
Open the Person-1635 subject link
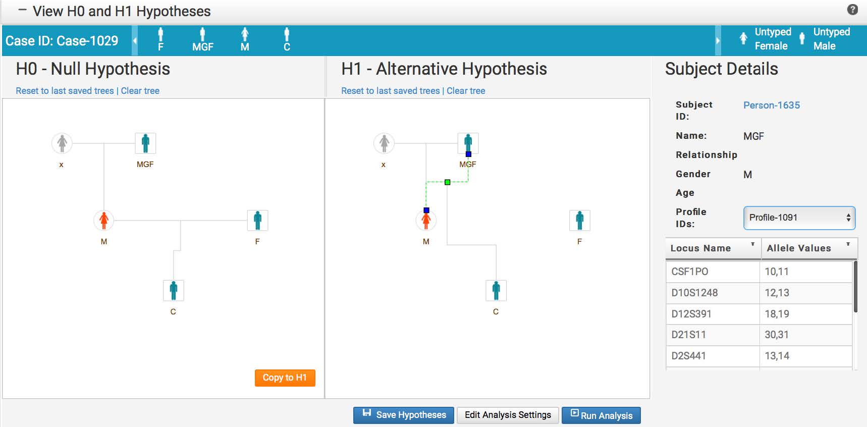pyautogui.click(x=771, y=105)
